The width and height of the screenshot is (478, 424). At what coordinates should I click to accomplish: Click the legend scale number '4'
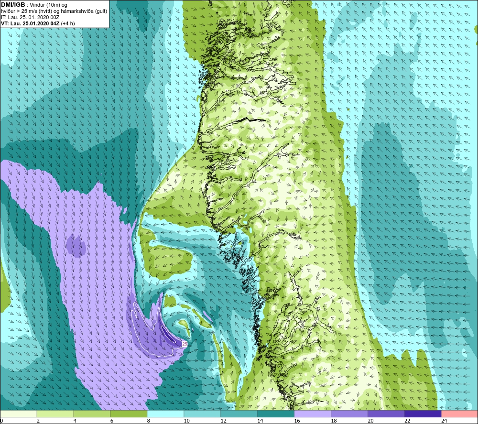pos(75,421)
